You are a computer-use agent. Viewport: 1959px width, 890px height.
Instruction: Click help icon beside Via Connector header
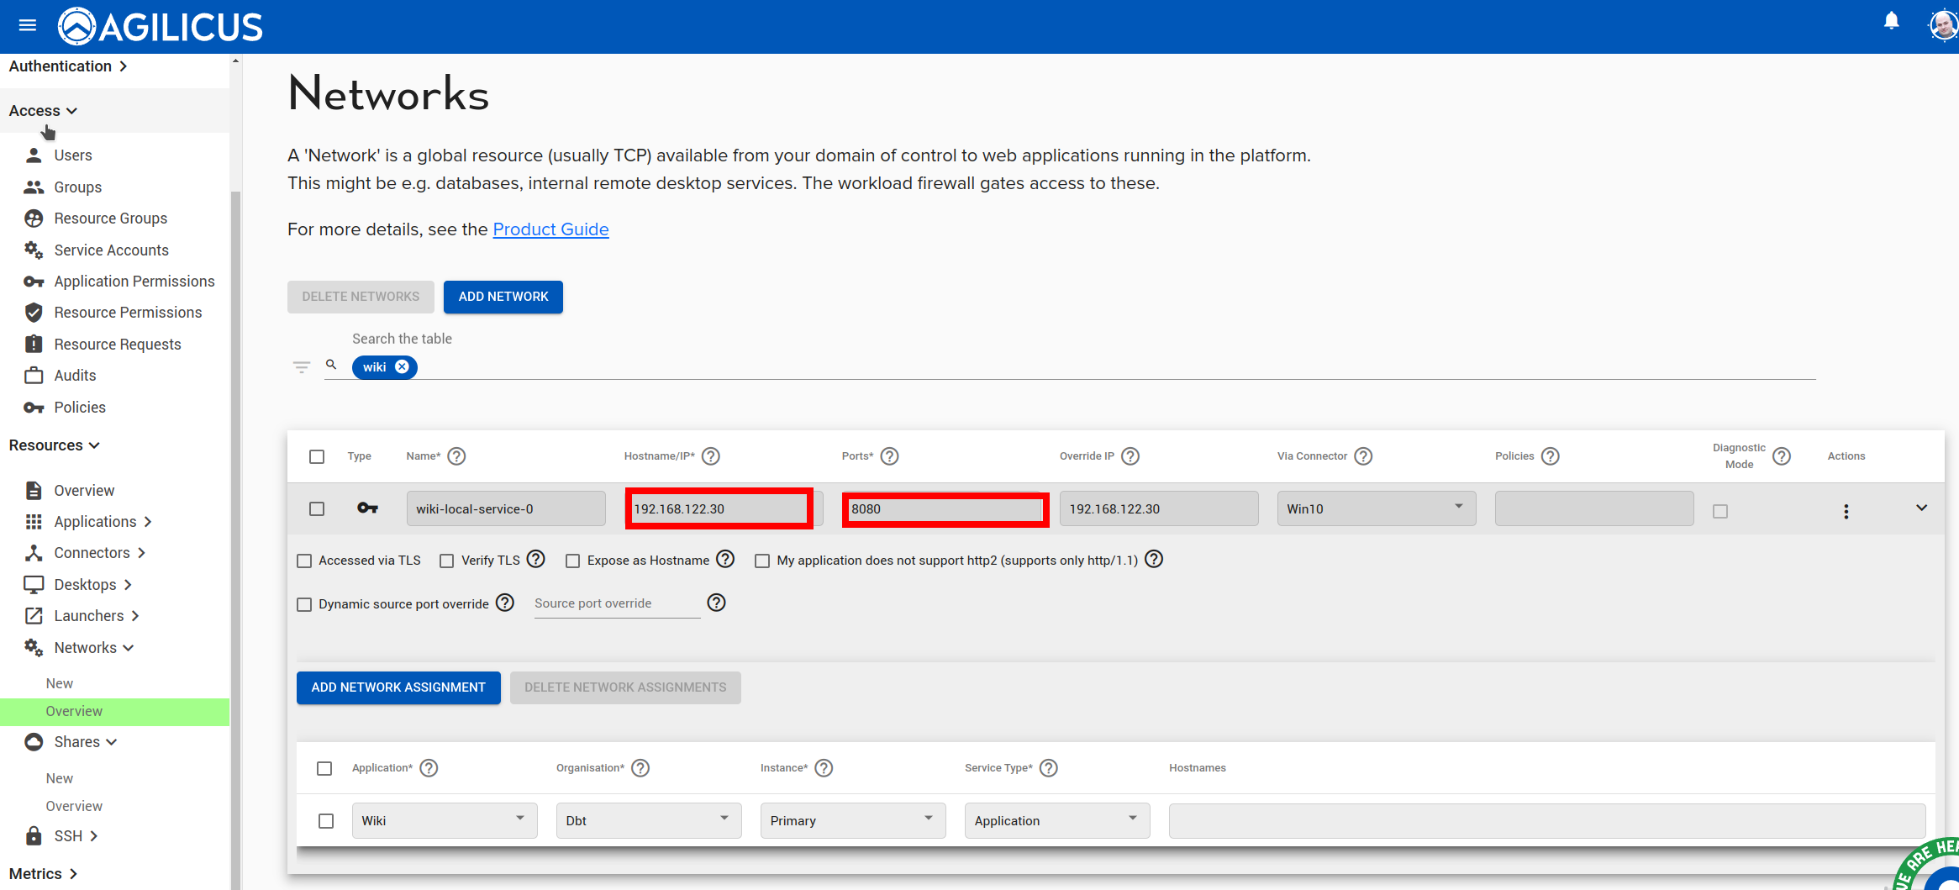(1363, 456)
